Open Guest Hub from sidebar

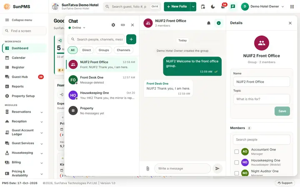point(24,77)
